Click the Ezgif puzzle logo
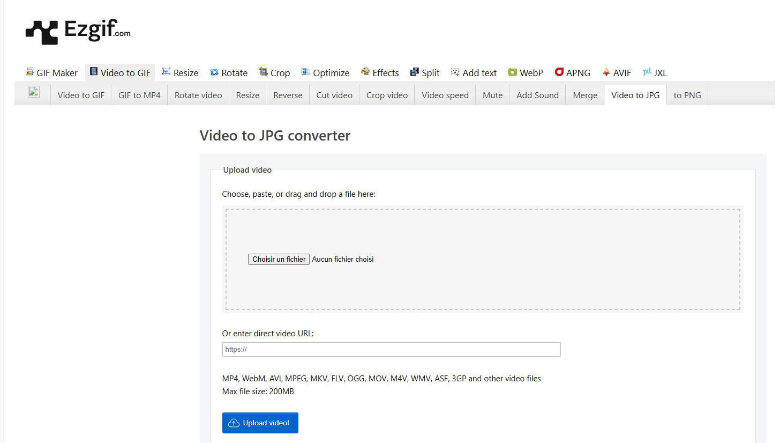Screen dimensions: 780x443 pyautogui.click(x=41, y=32)
